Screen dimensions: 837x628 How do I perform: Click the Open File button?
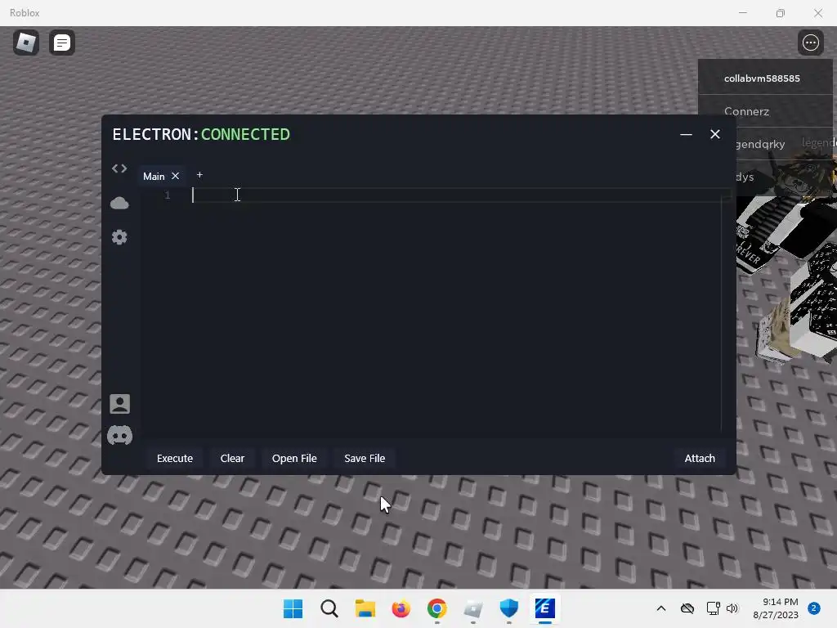click(x=294, y=458)
